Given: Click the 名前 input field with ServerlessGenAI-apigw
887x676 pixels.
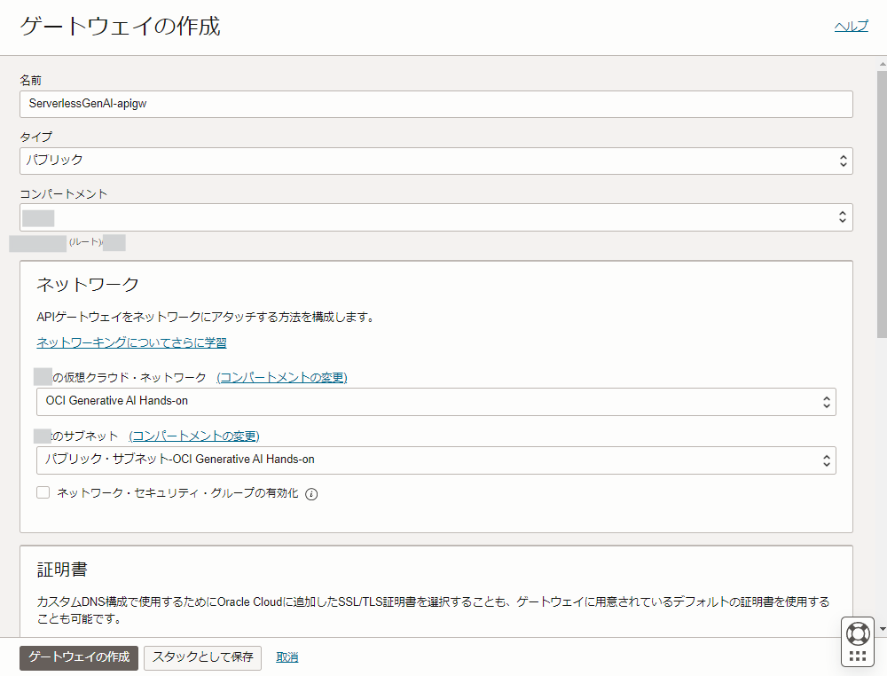Looking at the screenshot, I should click(436, 104).
